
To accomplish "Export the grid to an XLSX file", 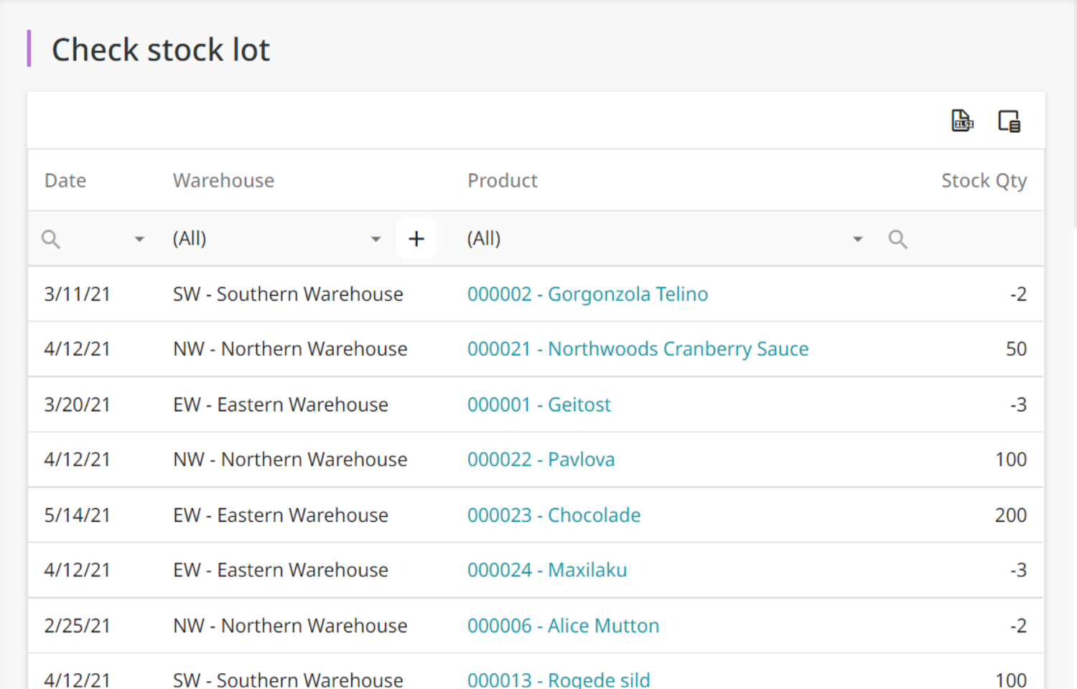I will (x=962, y=121).
